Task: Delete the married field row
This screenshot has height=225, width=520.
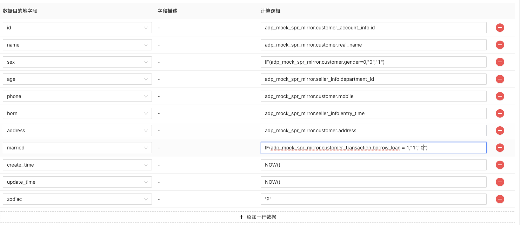Action: [x=500, y=148]
